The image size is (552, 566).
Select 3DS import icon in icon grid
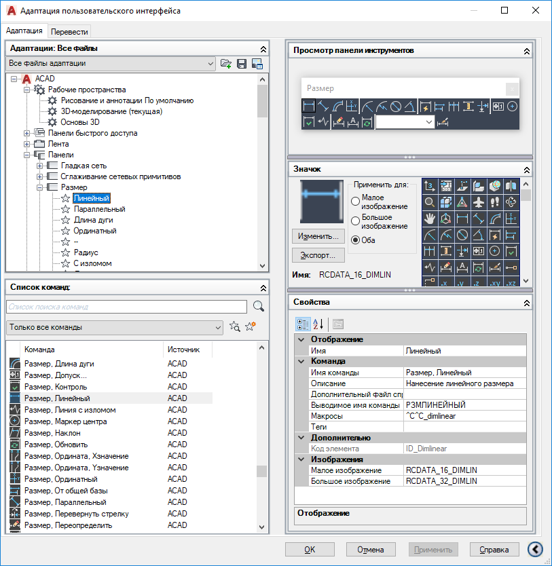point(446,186)
